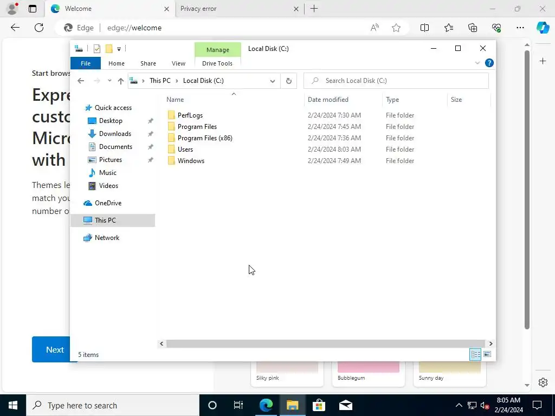
Task: Select the Program Files folder
Action: coord(197,127)
